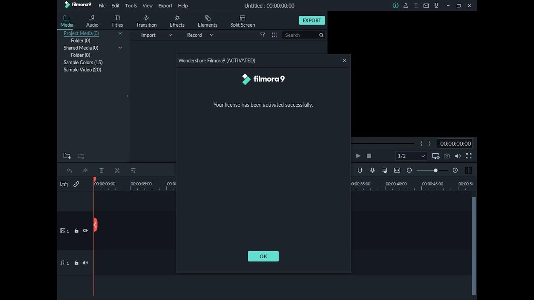This screenshot has height=300, width=534.
Task: Lock video track 1 with the padlock
Action: pos(76,230)
